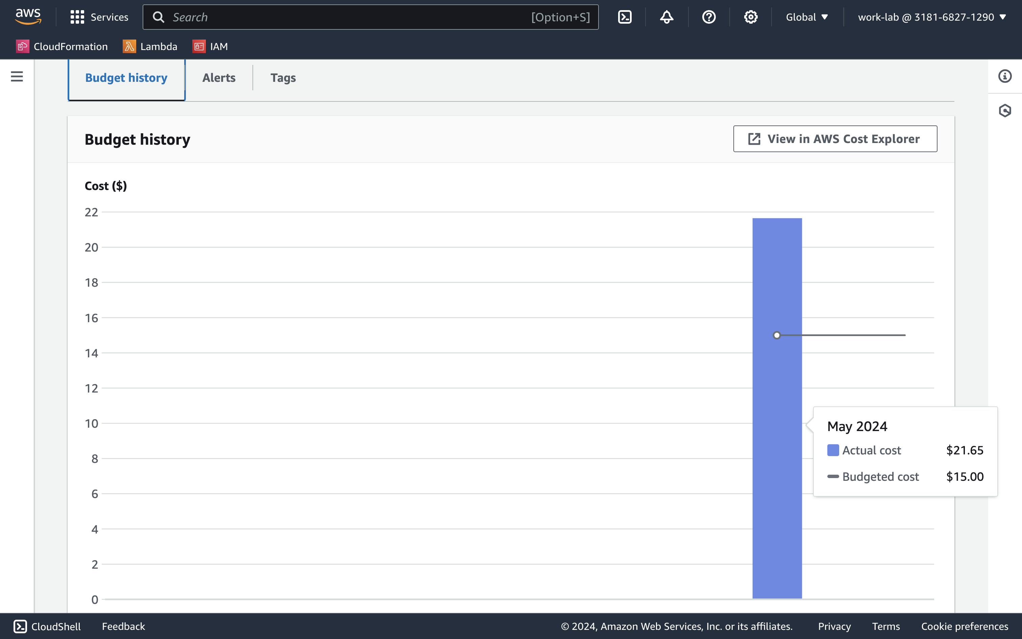
Task: Click the $15.00 budgeted cost value
Action: click(x=965, y=476)
